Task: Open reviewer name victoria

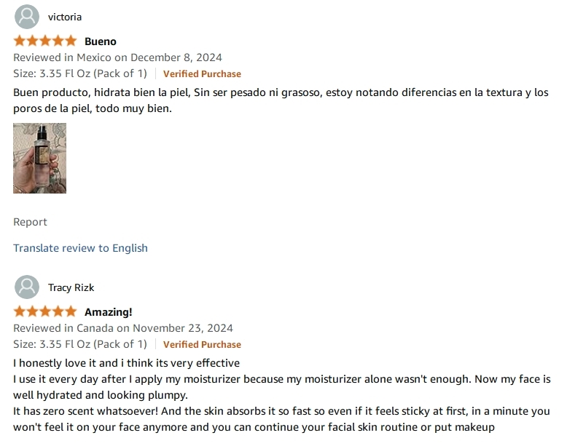Action: tap(65, 17)
